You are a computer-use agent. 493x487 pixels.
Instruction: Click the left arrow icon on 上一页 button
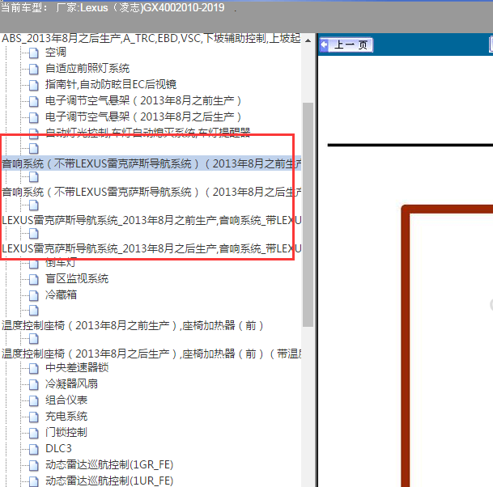[x=324, y=45]
